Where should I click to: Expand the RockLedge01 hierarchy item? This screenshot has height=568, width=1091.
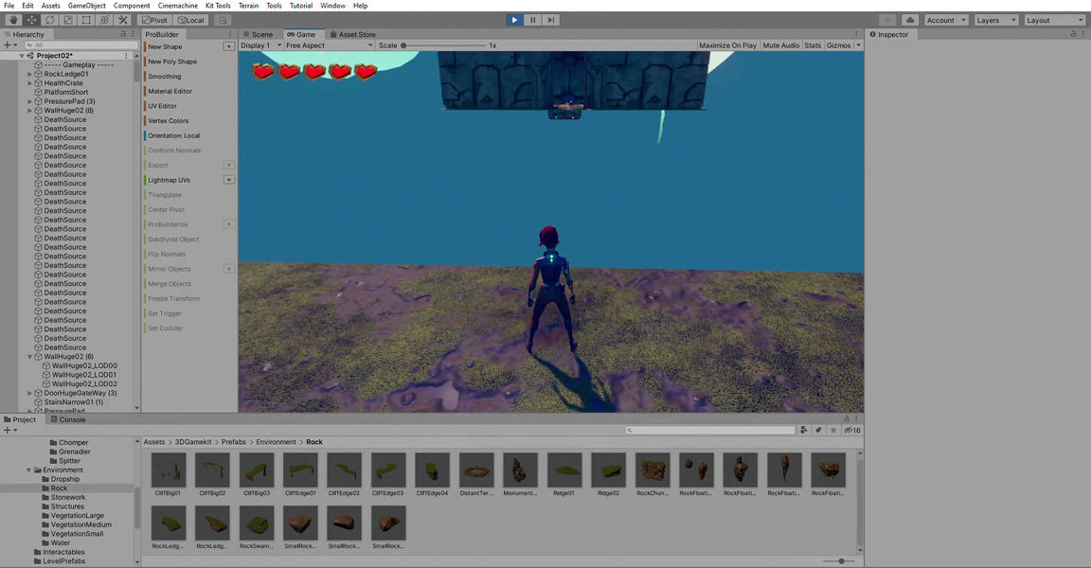(x=30, y=74)
